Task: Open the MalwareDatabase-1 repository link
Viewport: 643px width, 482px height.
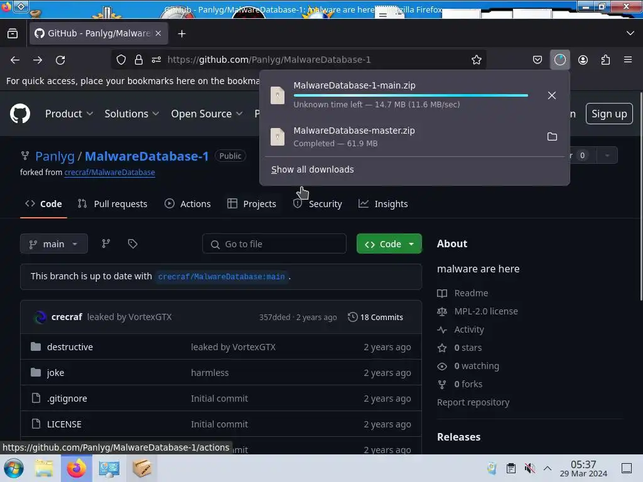Action: pyautogui.click(x=146, y=156)
